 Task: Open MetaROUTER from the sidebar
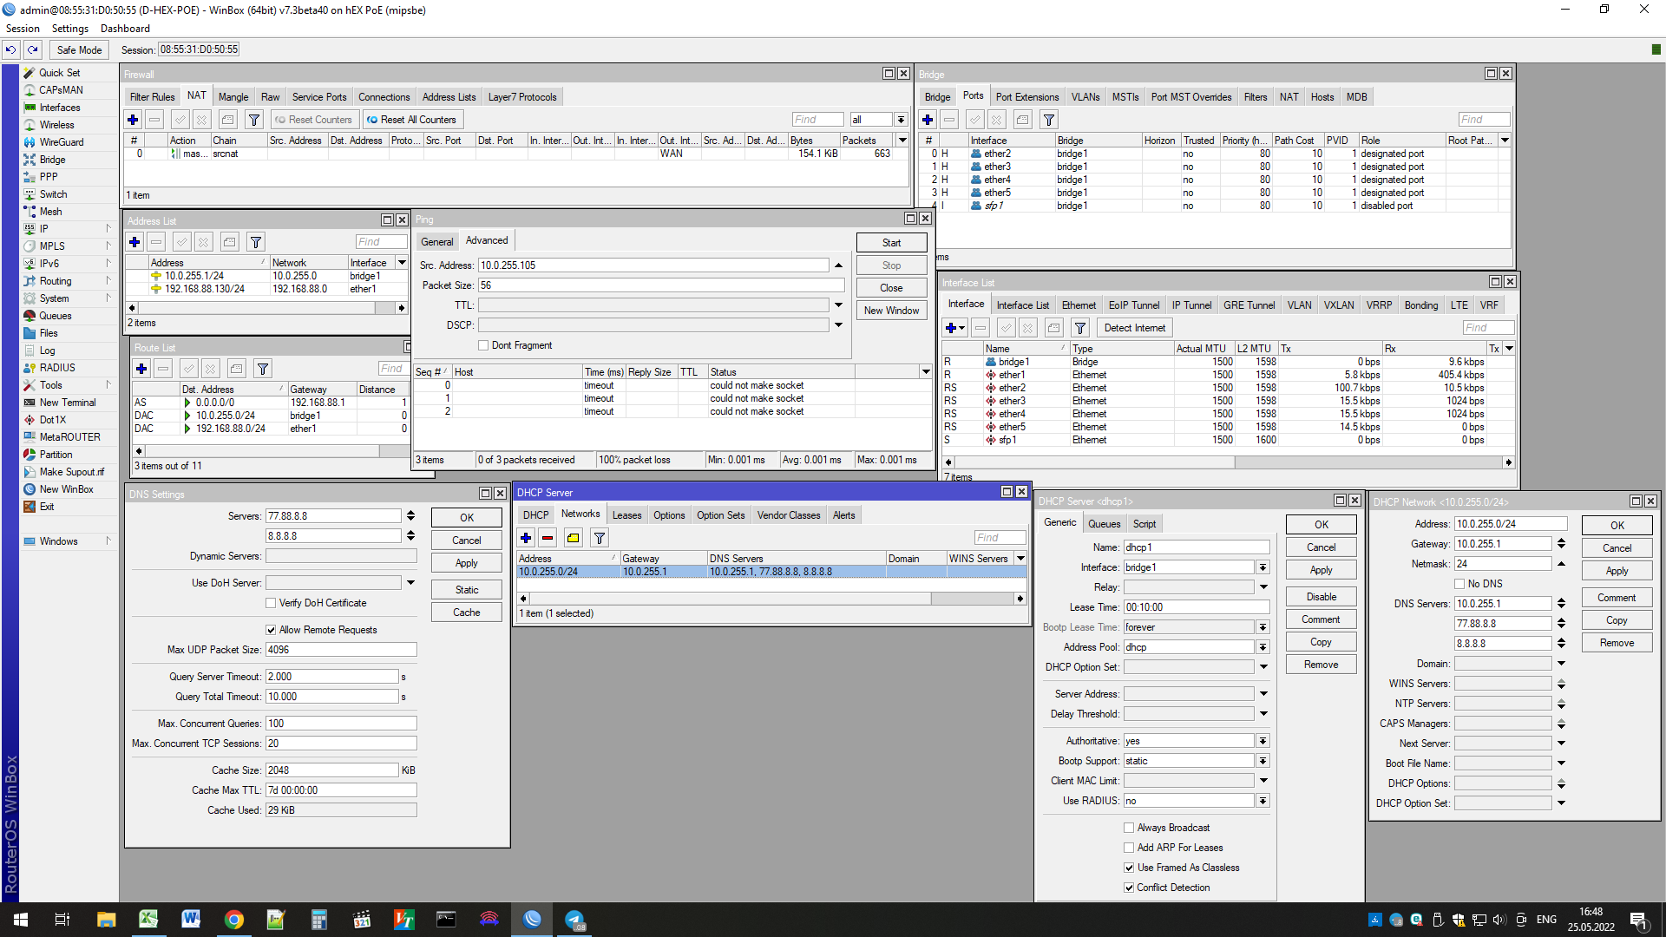(69, 437)
